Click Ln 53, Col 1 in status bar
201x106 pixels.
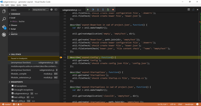pos(163,104)
